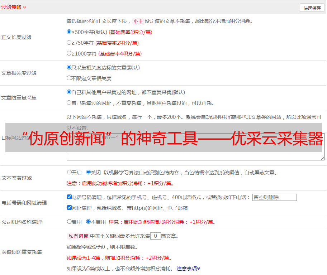Click the 关键词防重复采集 row label
327x275 pixels.
22,252
